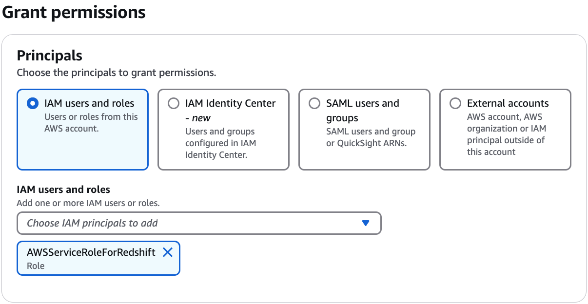The height and width of the screenshot is (304, 588).
Task: Click the External accounts card
Action: click(505, 129)
